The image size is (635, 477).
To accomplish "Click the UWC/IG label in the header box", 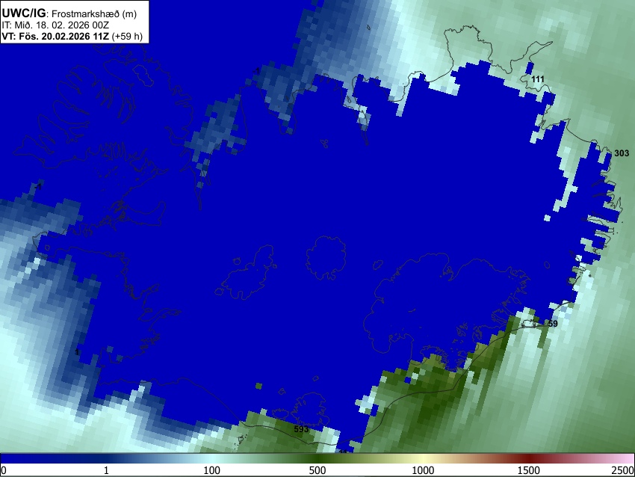I will pos(23,13).
